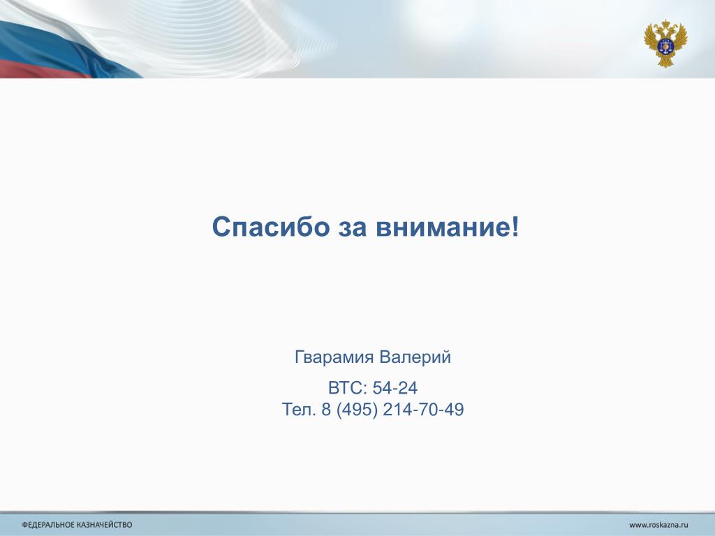The height and width of the screenshot is (536, 715).
Task: Click the line 'ВТС: 54-24'
Action: (x=373, y=388)
